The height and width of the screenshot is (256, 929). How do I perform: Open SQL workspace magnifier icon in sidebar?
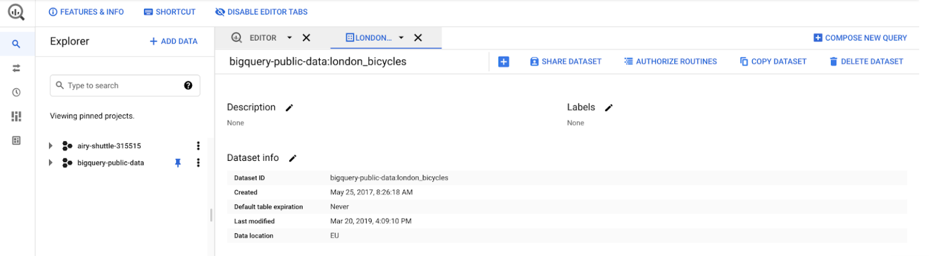tap(16, 44)
